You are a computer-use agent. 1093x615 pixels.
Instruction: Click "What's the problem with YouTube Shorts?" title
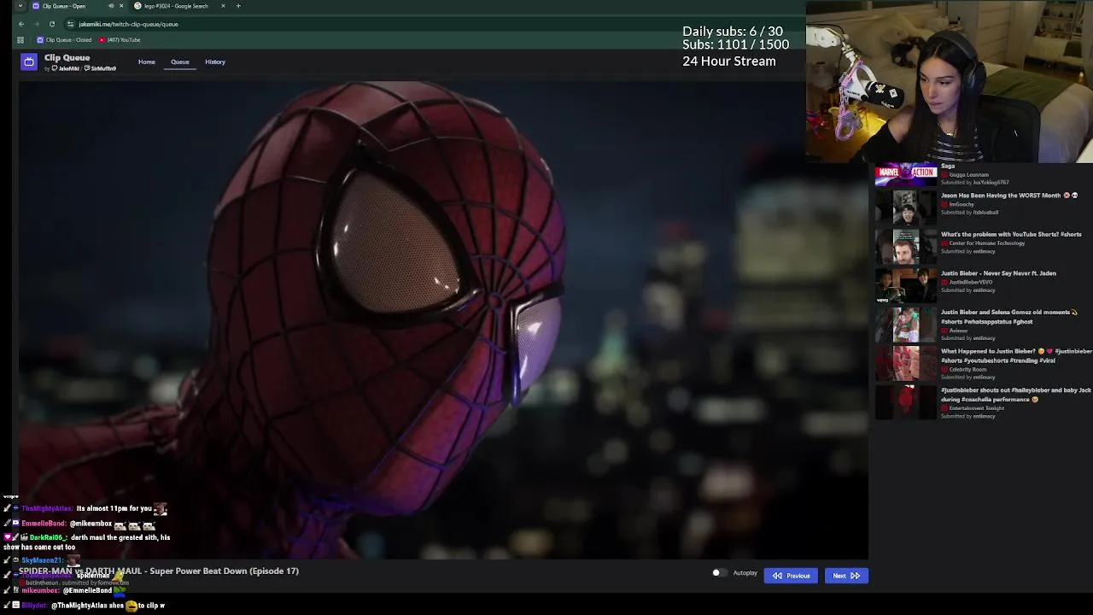[1011, 234]
